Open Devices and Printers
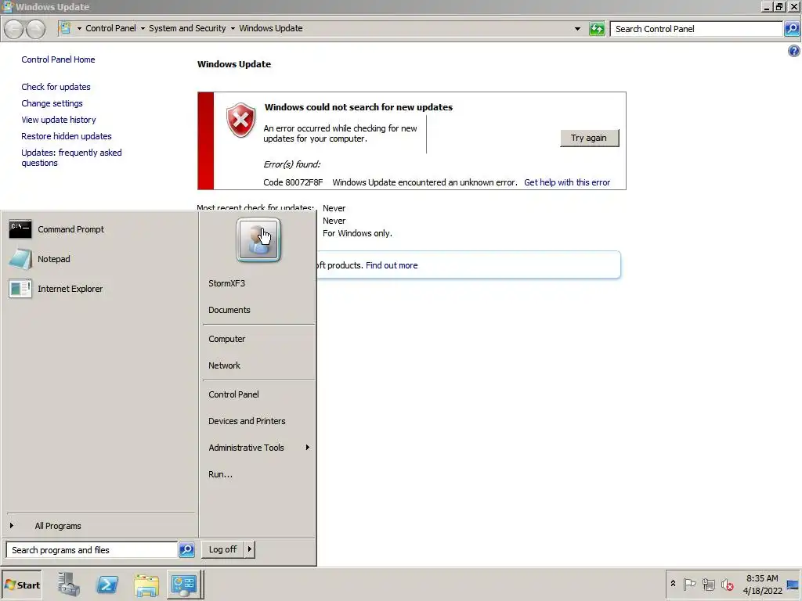 247,420
